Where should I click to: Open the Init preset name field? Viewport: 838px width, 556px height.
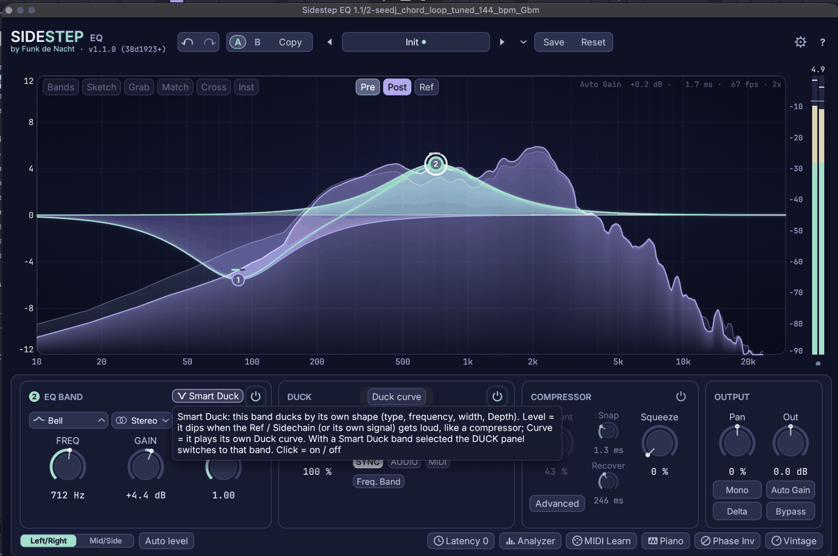[415, 42]
